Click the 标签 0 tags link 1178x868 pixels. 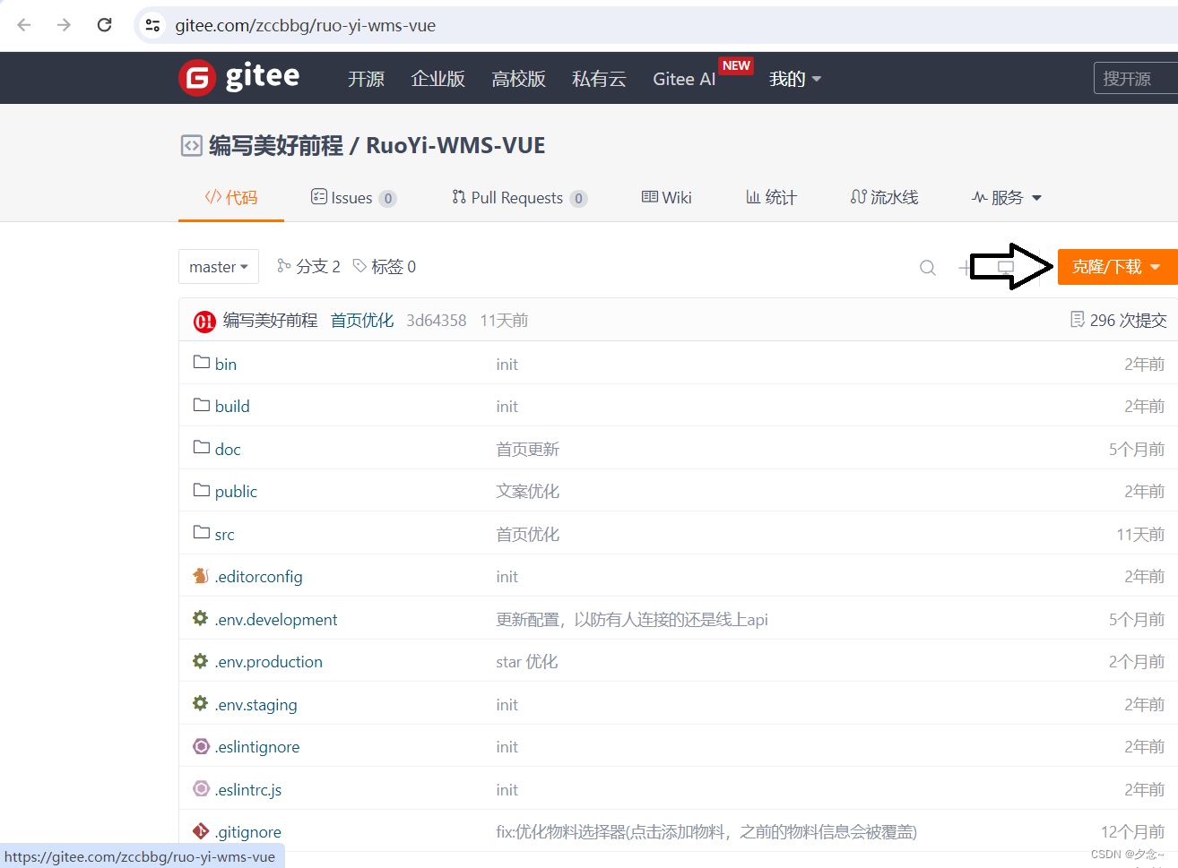click(385, 266)
